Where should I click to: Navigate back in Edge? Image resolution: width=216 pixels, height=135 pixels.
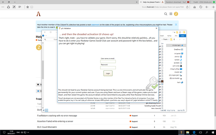point(207,7)
